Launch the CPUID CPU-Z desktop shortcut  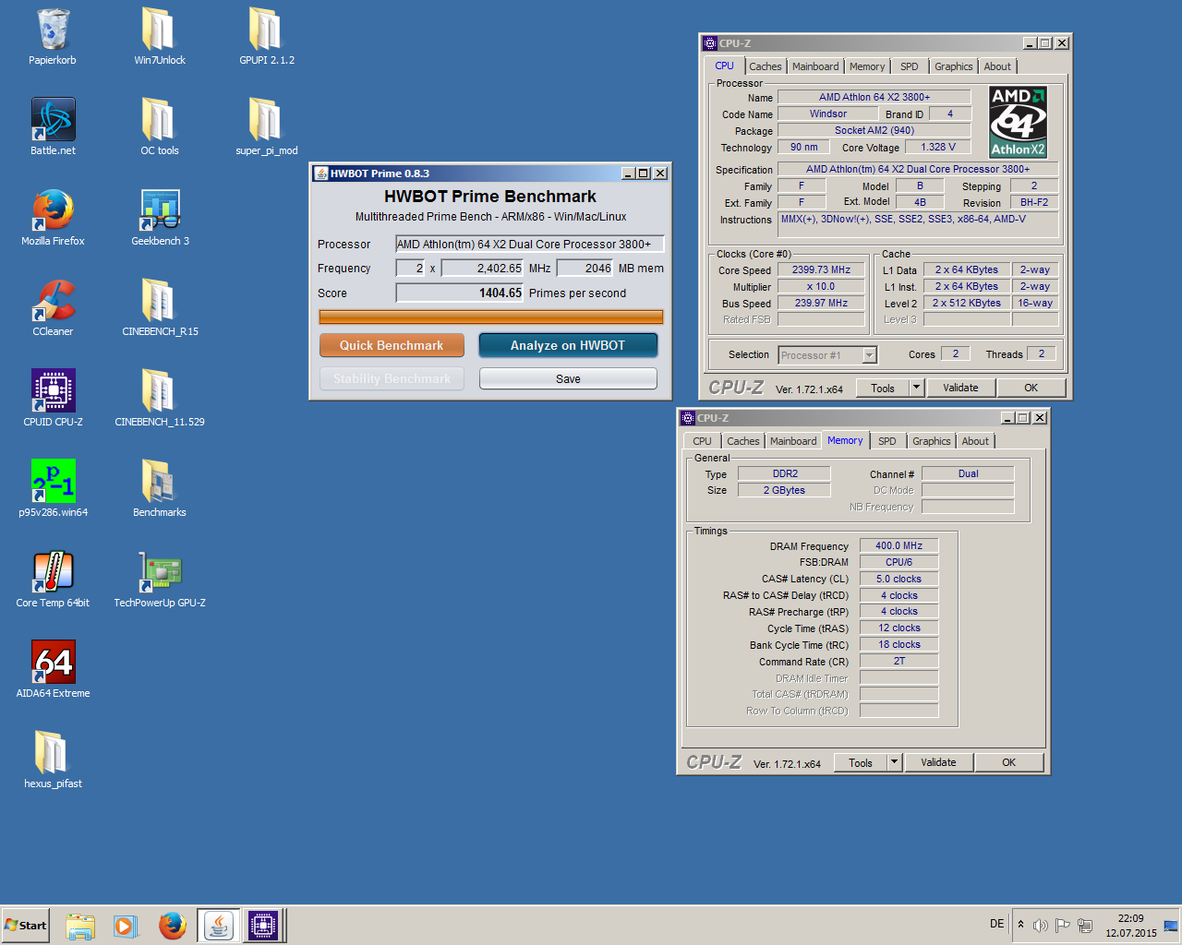click(x=53, y=399)
